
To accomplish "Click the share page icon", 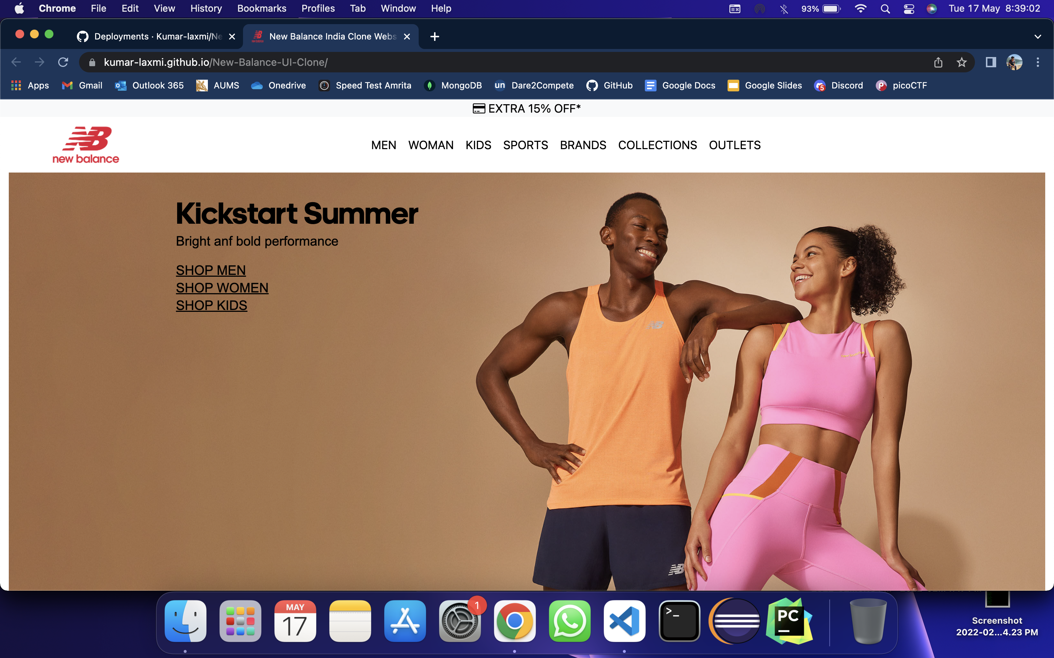I will (938, 62).
